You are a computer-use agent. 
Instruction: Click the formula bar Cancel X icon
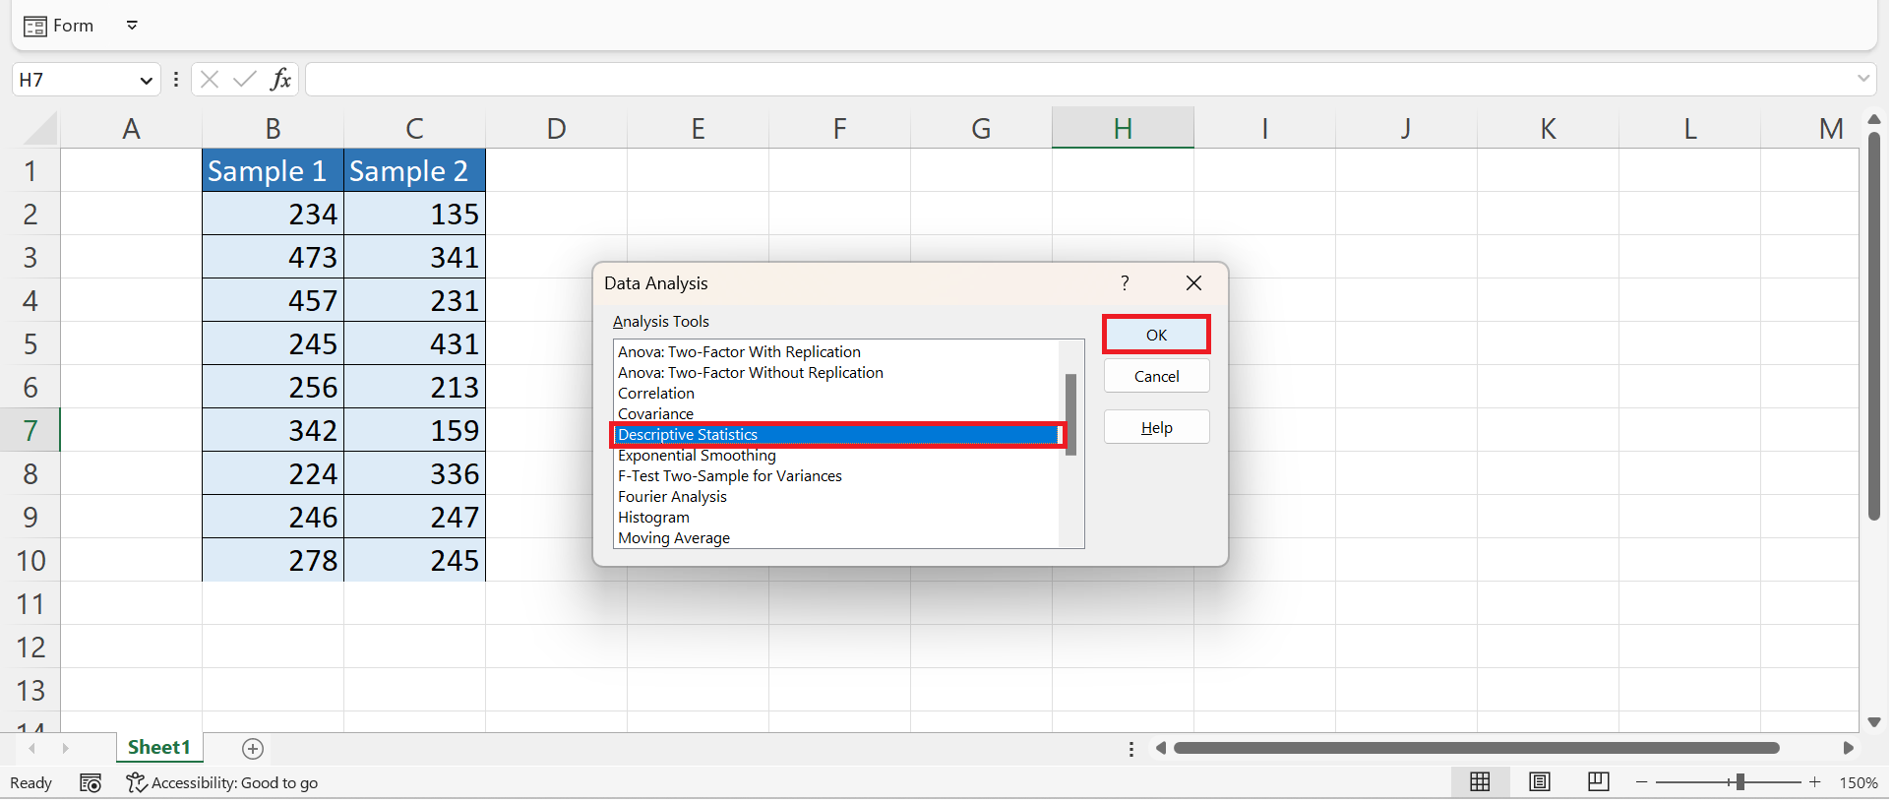click(x=210, y=80)
